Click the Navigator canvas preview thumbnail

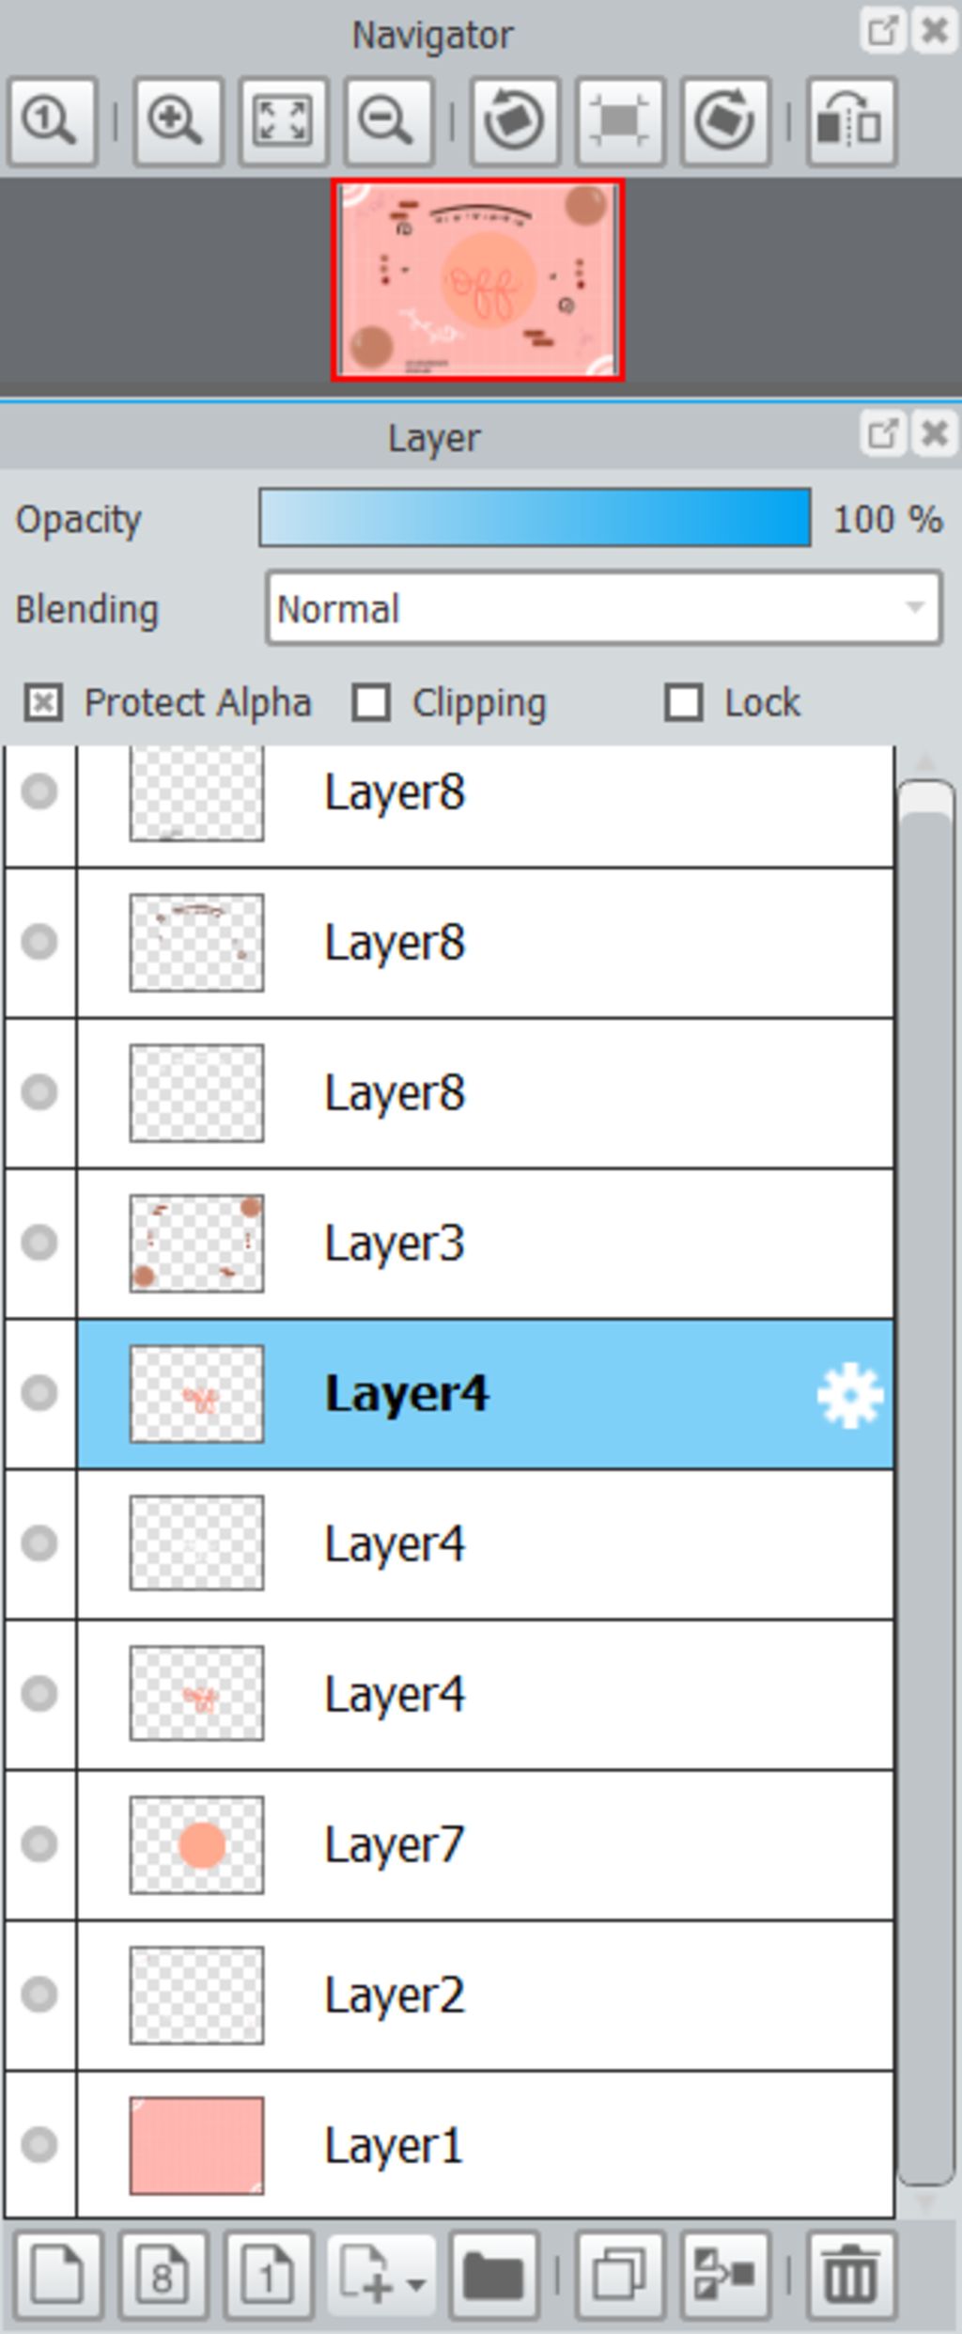478,280
